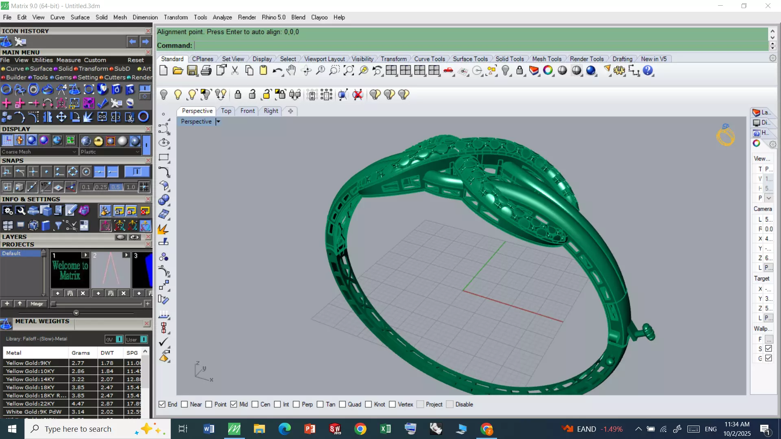Click the Undo arrow icon

click(277, 71)
